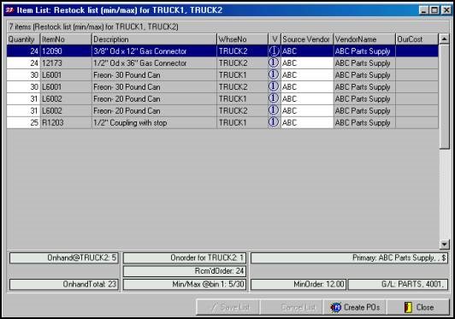Image resolution: width=455 pixels, height=319 pixels.
Task: Click the OnhandTotal: 23 field
Action: click(x=64, y=284)
